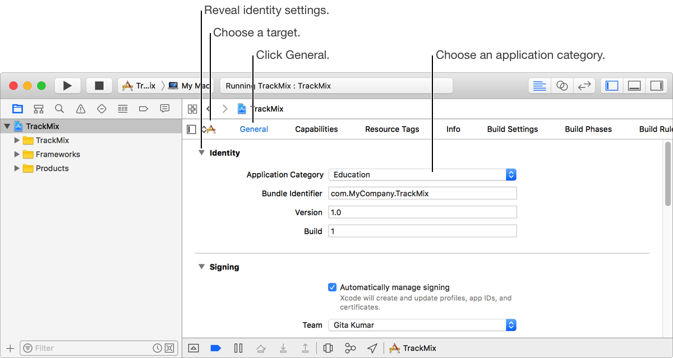Step into in the debugger
This screenshot has height=358, width=673.
pos(283,348)
